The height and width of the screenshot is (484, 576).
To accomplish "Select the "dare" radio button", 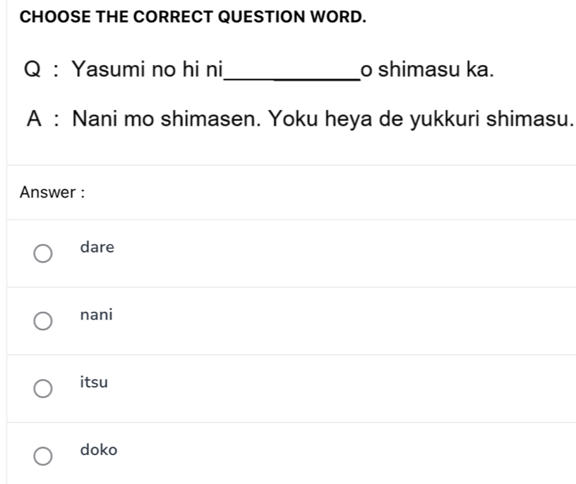I will pyautogui.click(x=42, y=253).
